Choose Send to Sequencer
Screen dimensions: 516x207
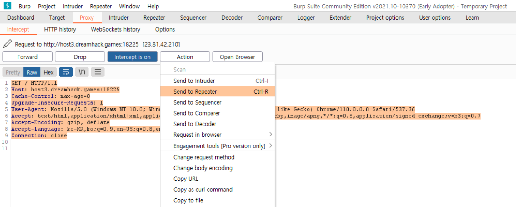click(x=218, y=102)
